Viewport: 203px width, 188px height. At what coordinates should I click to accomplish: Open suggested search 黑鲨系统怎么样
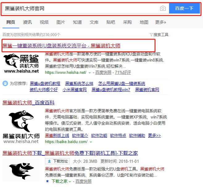click(x=79, y=84)
